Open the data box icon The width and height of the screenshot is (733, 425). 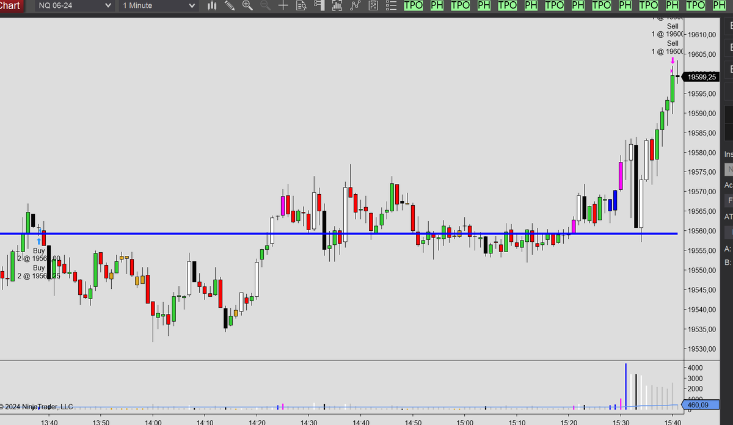(x=301, y=5)
